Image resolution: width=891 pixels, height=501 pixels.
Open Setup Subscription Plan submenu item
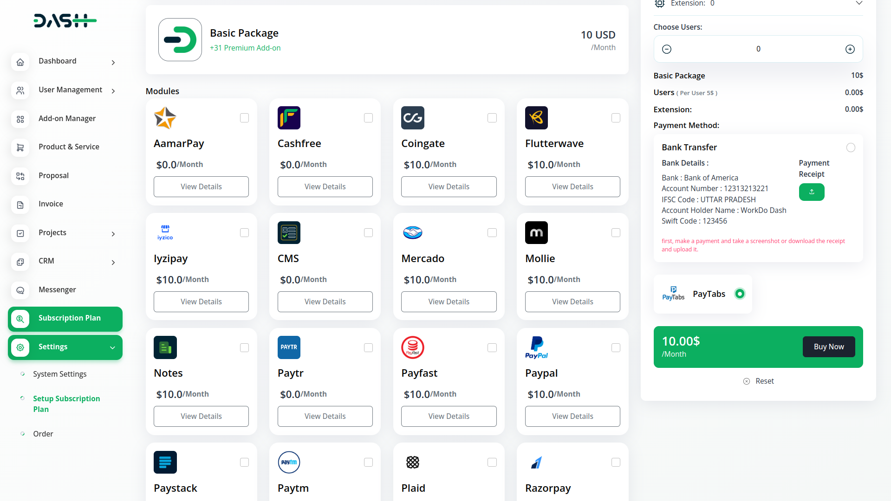tap(66, 404)
